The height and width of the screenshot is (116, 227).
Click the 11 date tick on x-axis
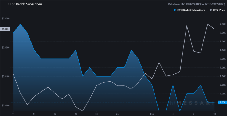[13, 114]
